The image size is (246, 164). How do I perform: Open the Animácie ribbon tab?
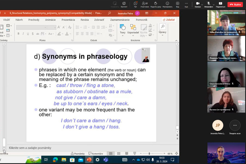point(50,20)
